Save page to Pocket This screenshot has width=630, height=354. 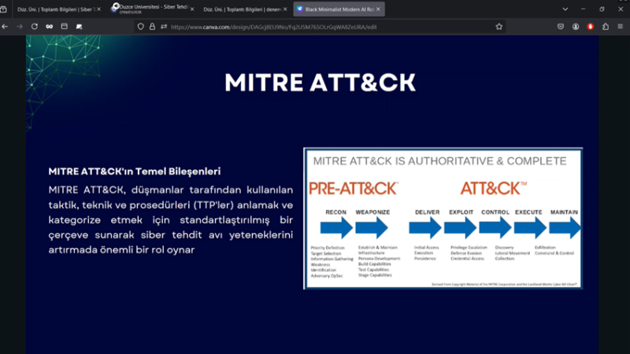(561, 27)
